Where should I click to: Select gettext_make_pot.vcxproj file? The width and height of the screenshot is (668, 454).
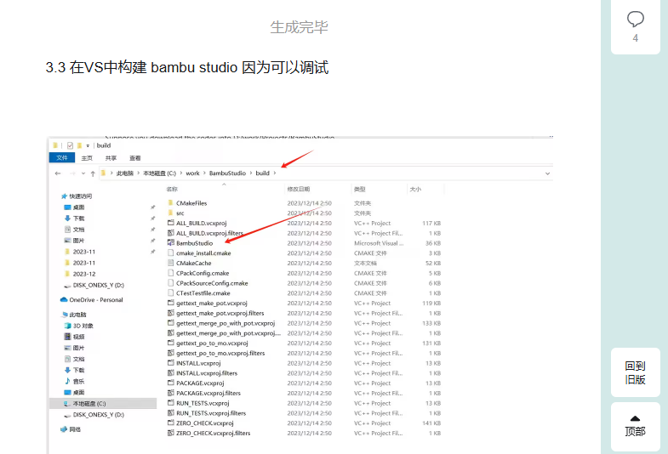(211, 303)
